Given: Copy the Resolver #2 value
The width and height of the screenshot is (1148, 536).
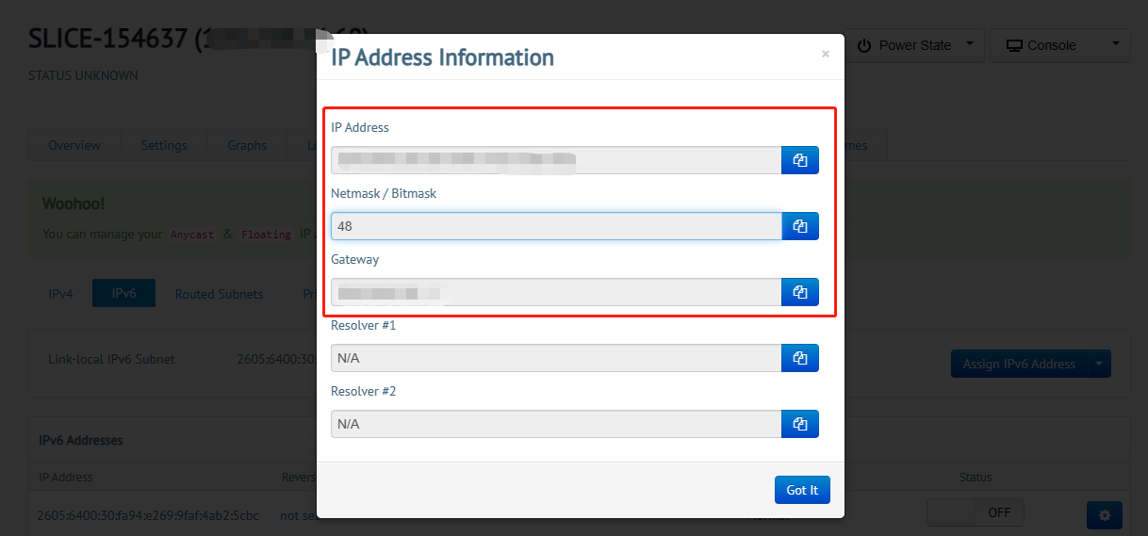Looking at the screenshot, I should [800, 424].
